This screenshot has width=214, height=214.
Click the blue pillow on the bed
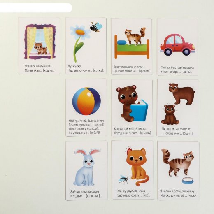122,43
